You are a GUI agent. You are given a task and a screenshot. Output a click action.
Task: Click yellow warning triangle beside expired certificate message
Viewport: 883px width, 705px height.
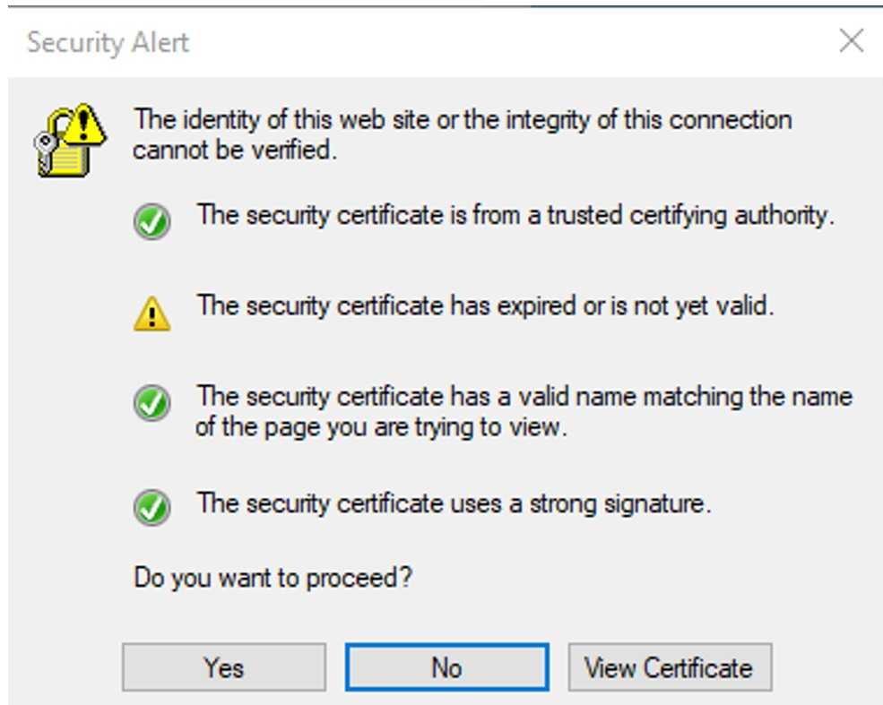point(152,314)
